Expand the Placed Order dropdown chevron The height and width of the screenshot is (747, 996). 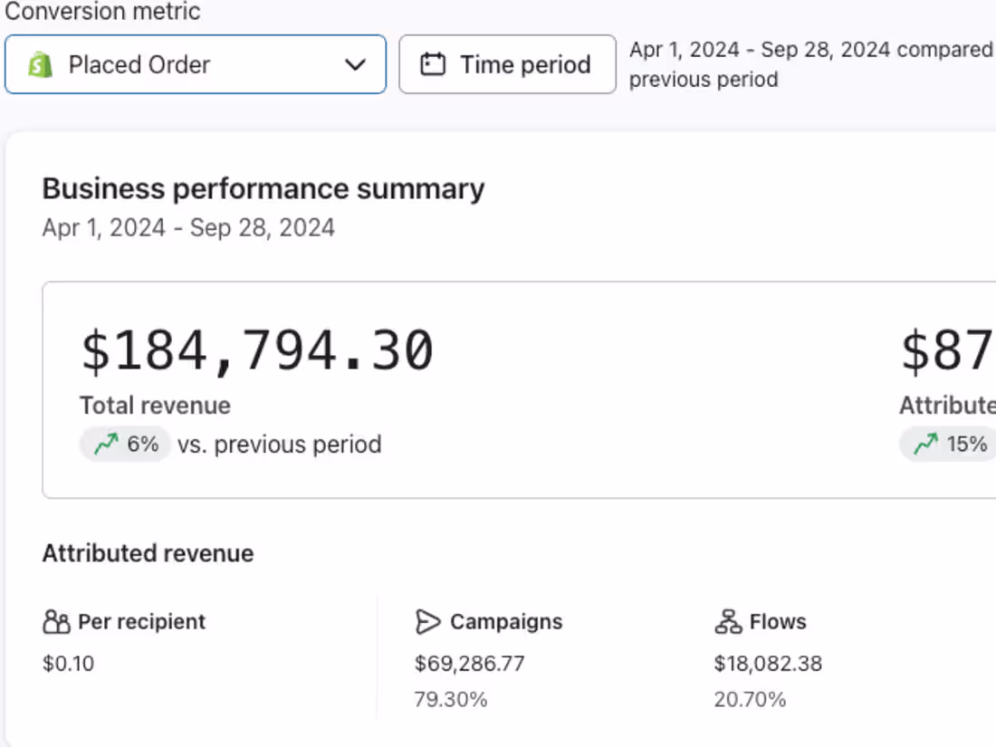(355, 64)
